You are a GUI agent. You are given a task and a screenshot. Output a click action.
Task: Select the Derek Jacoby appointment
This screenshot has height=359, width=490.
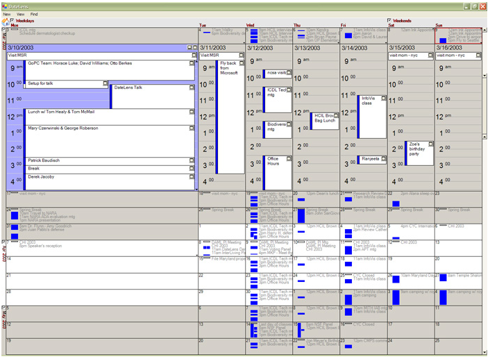pyautogui.click(x=109, y=182)
